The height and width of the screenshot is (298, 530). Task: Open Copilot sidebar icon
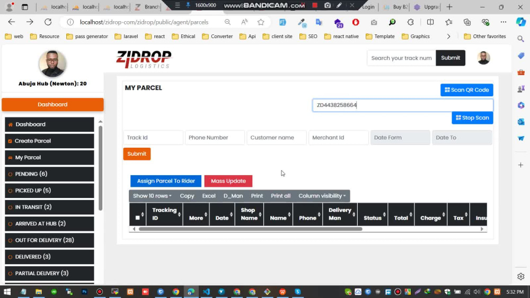click(x=520, y=22)
